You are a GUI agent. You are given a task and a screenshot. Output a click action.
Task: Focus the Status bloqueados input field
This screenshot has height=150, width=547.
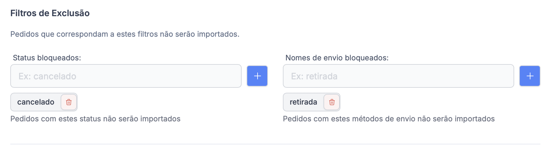pos(126,76)
